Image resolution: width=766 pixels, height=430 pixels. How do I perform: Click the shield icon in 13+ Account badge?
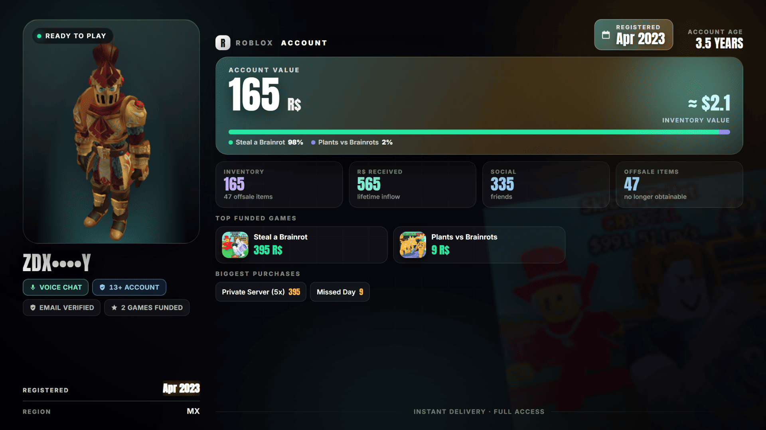[x=103, y=287]
